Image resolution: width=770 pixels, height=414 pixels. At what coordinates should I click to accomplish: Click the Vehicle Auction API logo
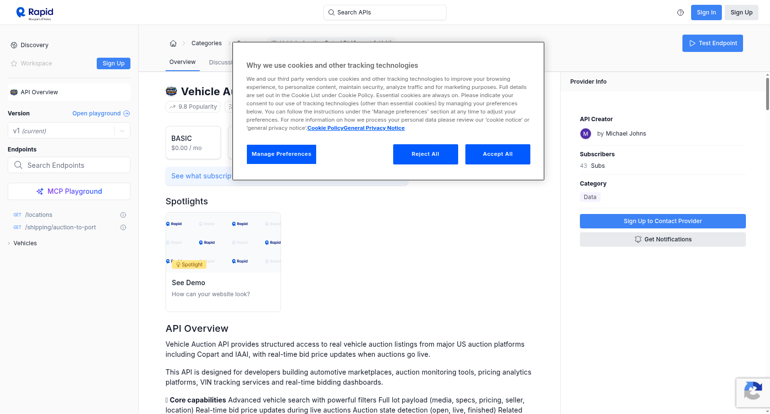[171, 91]
